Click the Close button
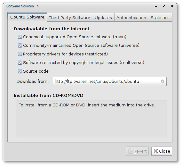Image resolution: width=182 pixels, height=166 pixels. coord(162,151)
